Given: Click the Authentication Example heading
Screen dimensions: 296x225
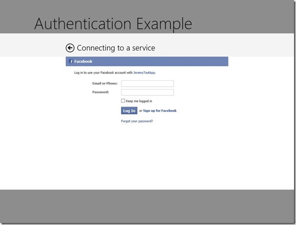Looking at the screenshot, I should coord(113,24).
